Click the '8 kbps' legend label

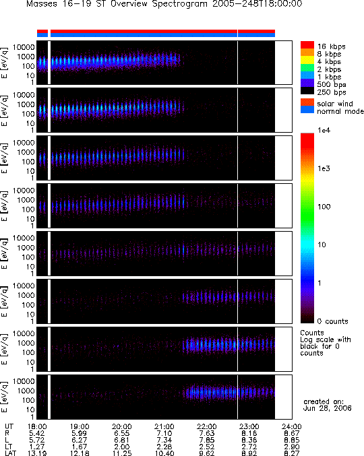(x=330, y=54)
